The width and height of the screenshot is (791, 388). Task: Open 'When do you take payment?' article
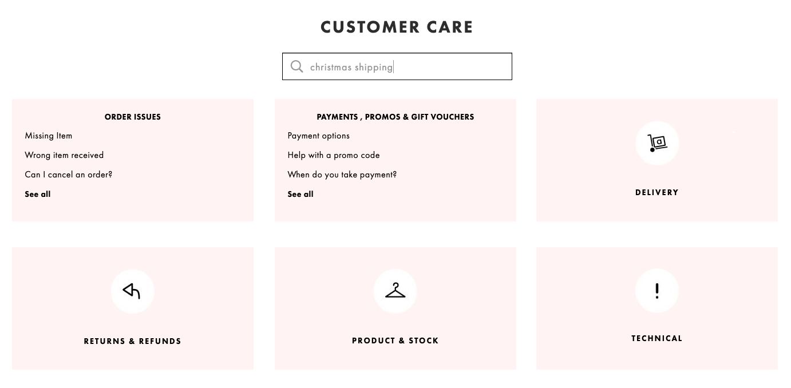(342, 175)
